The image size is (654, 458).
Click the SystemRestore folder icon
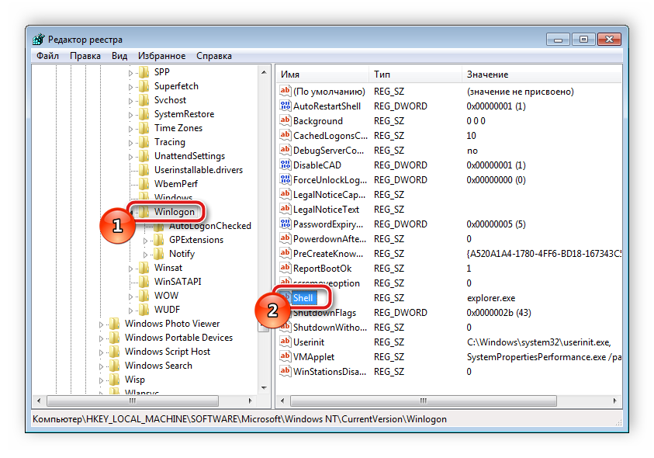tap(144, 114)
